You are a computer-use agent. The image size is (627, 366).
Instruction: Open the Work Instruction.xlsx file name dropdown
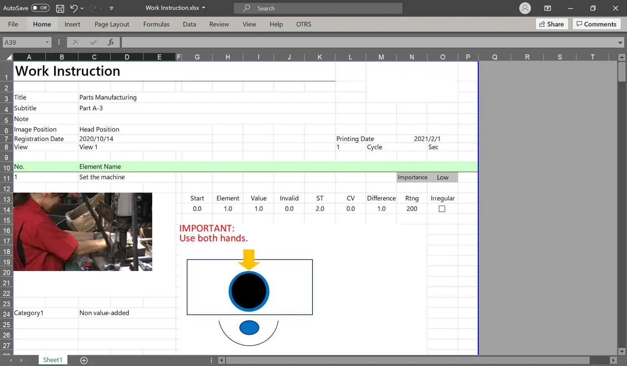click(x=204, y=8)
